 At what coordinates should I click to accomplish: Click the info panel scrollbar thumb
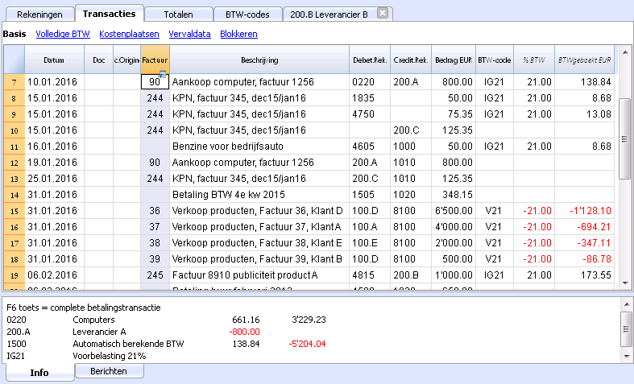coord(626,329)
